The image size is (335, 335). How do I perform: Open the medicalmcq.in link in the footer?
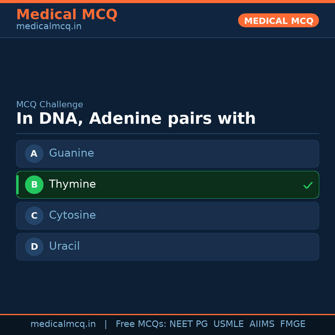[63, 324]
